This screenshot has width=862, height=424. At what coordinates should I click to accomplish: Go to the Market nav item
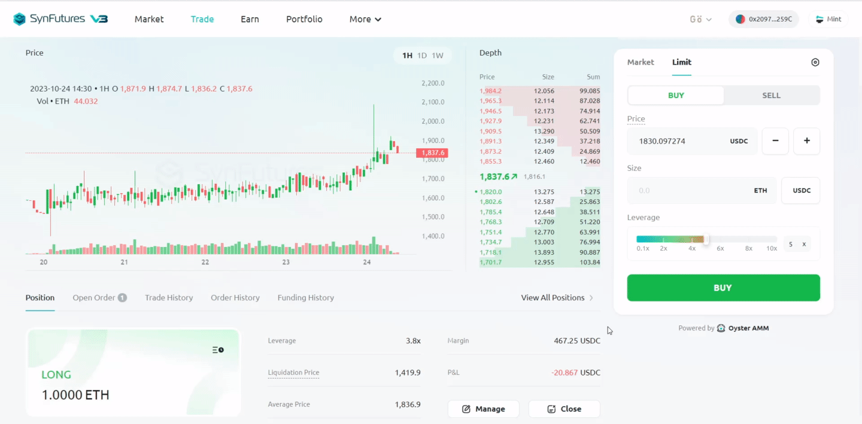point(149,19)
